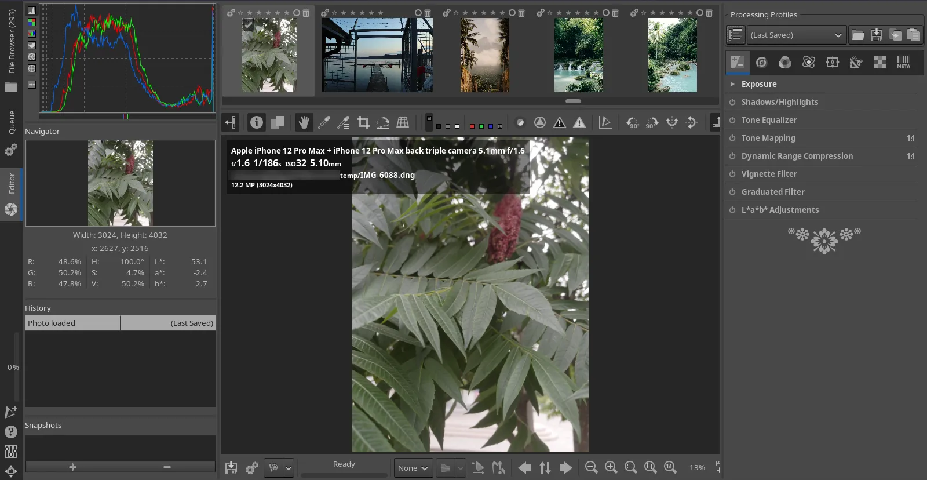Expand the L*a*b* Adjustments section
927x480 pixels.
780,210
